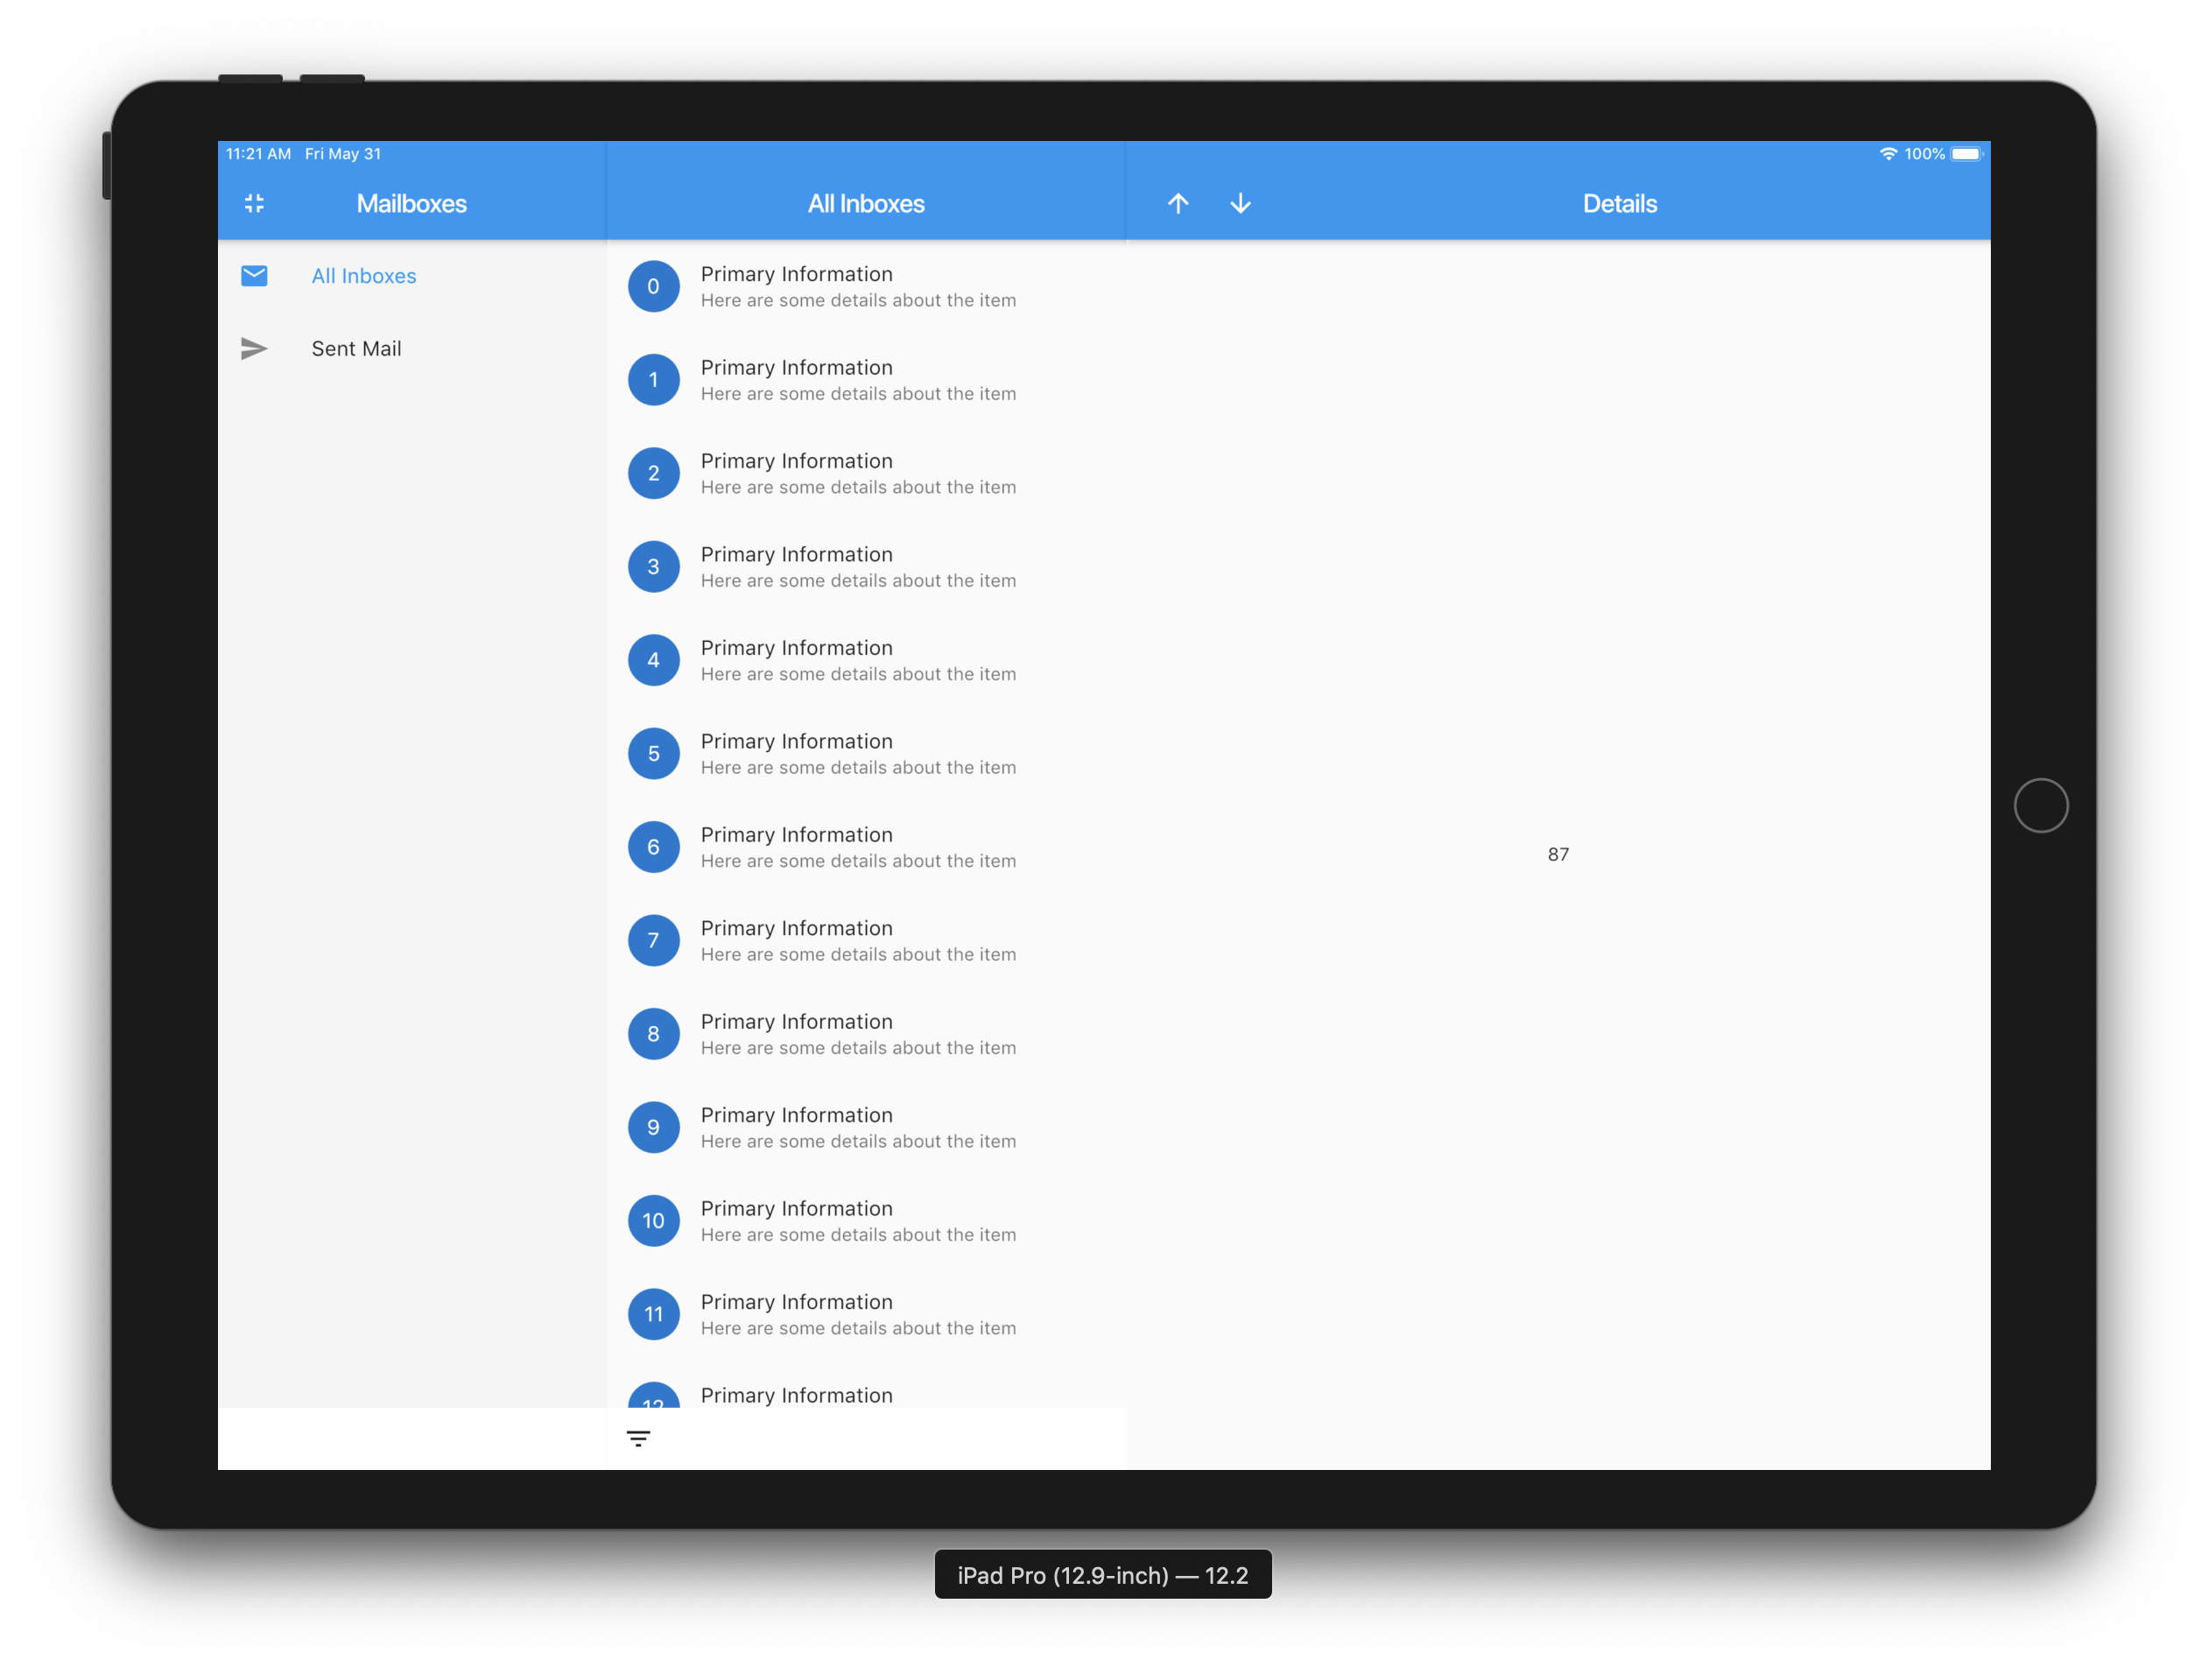Open the Primary Information row numbered 7
Viewport: 2208px width, 1674px height.
coord(867,940)
